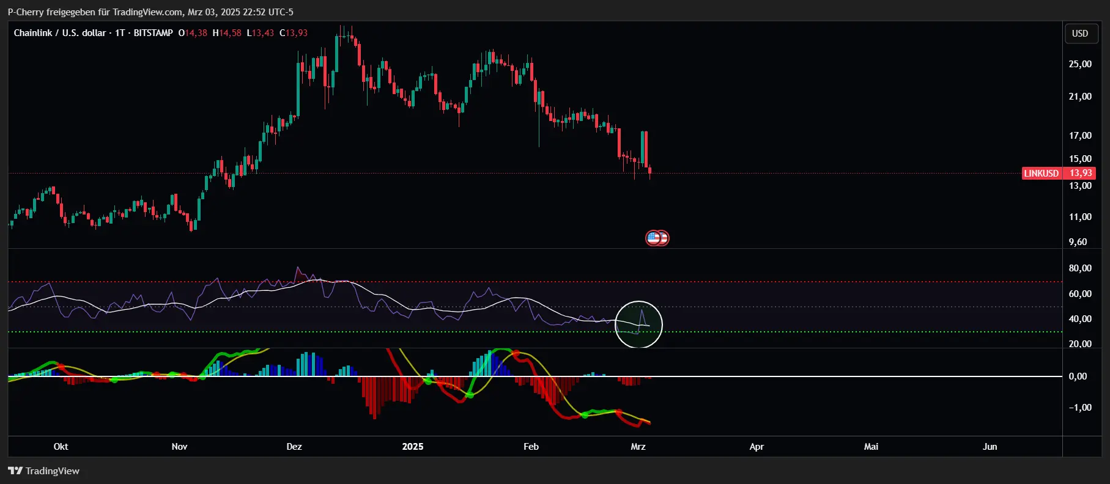Click the RSI 80,00 axis label
This screenshot has width=1110, height=484.
(x=1080, y=268)
